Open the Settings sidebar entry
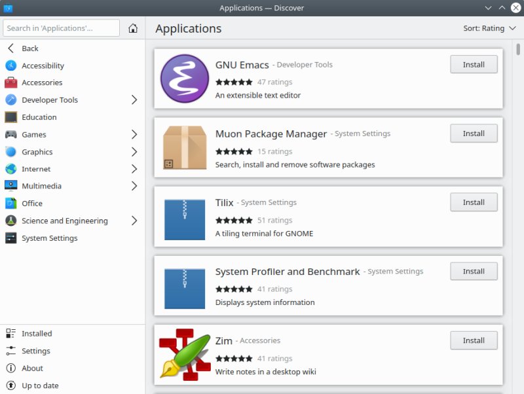Viewport: 524px width, 394px height. tap(35, 351)
